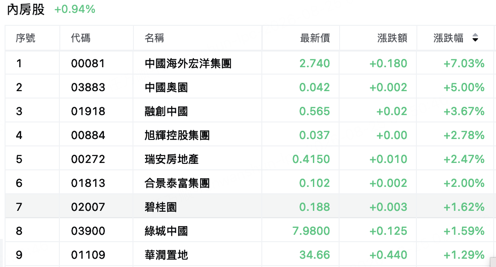Select stock code 01109

click(88, 255)
